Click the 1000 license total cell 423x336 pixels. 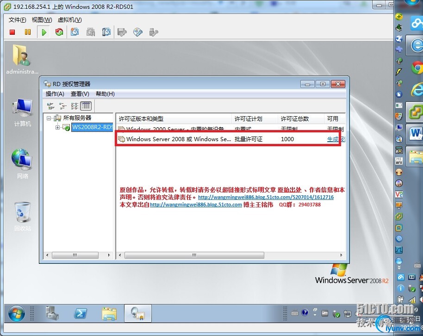click(287, 139)
